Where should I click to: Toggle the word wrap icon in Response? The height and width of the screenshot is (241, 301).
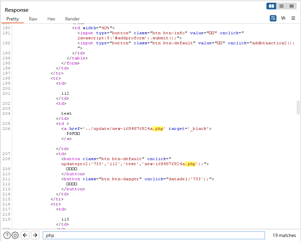[273, 18]
